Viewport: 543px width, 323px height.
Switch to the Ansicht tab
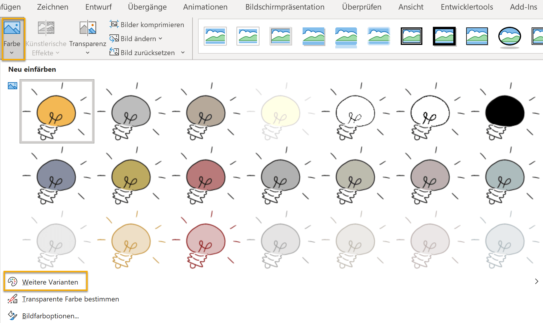click(x=411, y=7)
